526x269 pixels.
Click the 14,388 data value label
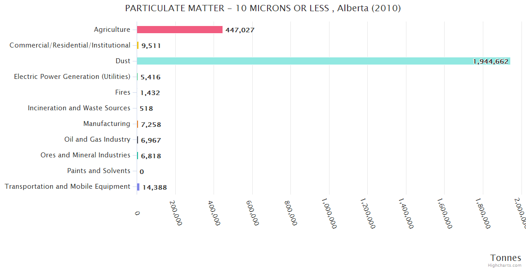point(155,187)
